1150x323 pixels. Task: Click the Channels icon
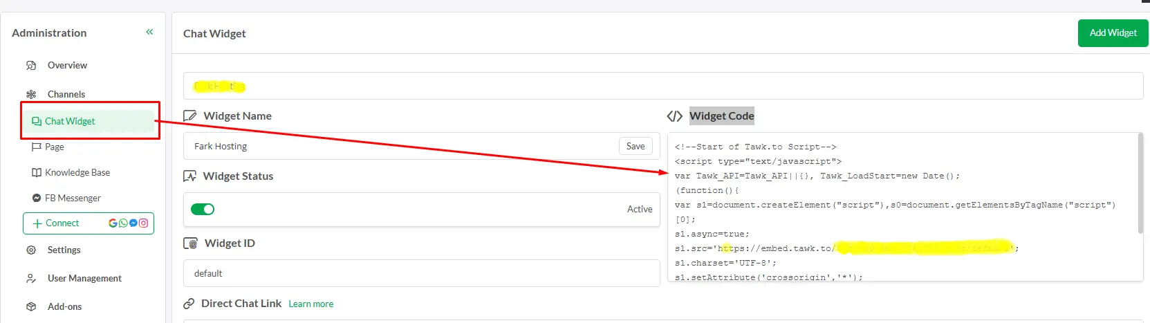(x=31, y=94)
